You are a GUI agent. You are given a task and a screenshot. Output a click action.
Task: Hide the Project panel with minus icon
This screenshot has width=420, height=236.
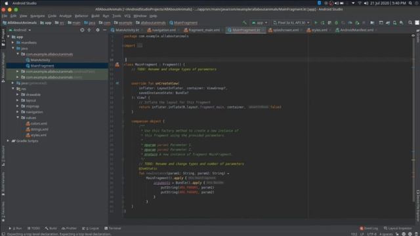coord(105,30)
